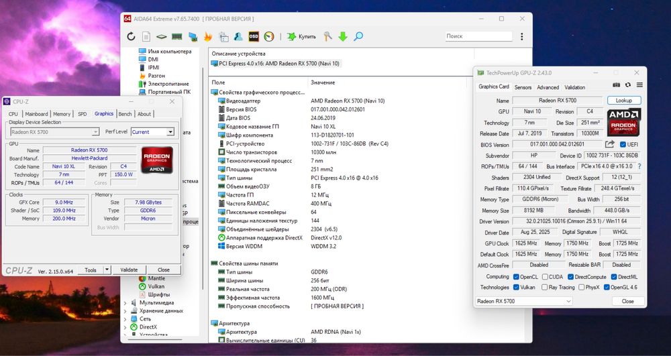The height and width of the screenshot is (356, 671).
Task: Open the three-dot menu in AIDA64
Action: click(521, 37)
